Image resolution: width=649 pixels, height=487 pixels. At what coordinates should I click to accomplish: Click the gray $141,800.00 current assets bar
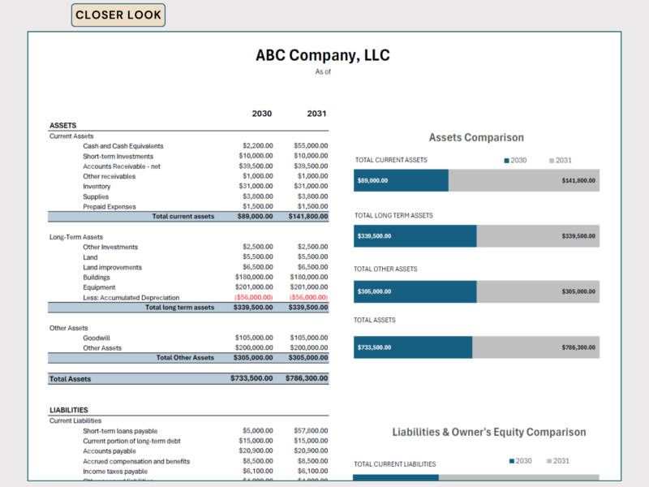point(524,180)
